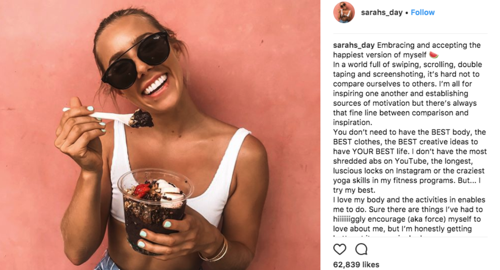Click the strawberry topping in the photo
Viewport: 500px width, 270px height.
pos(141,190)
